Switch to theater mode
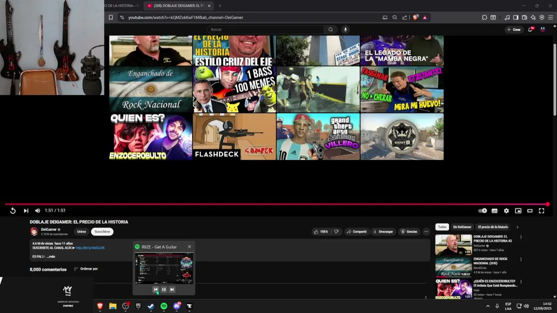This screenshot has height=313, width=557. [x=530, y=211]
